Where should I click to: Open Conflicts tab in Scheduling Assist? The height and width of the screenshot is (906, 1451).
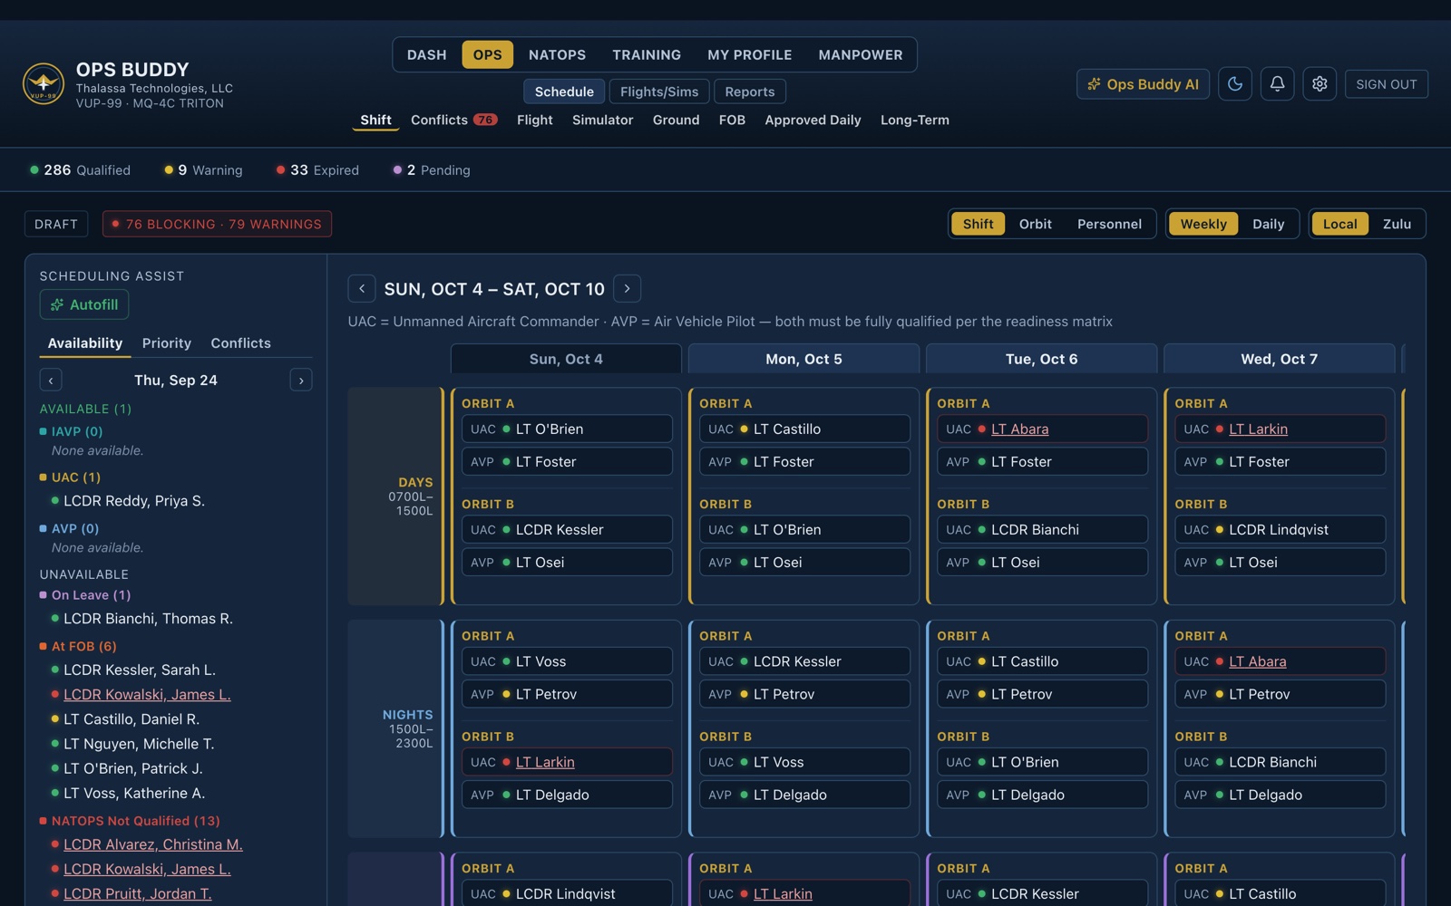240,343
